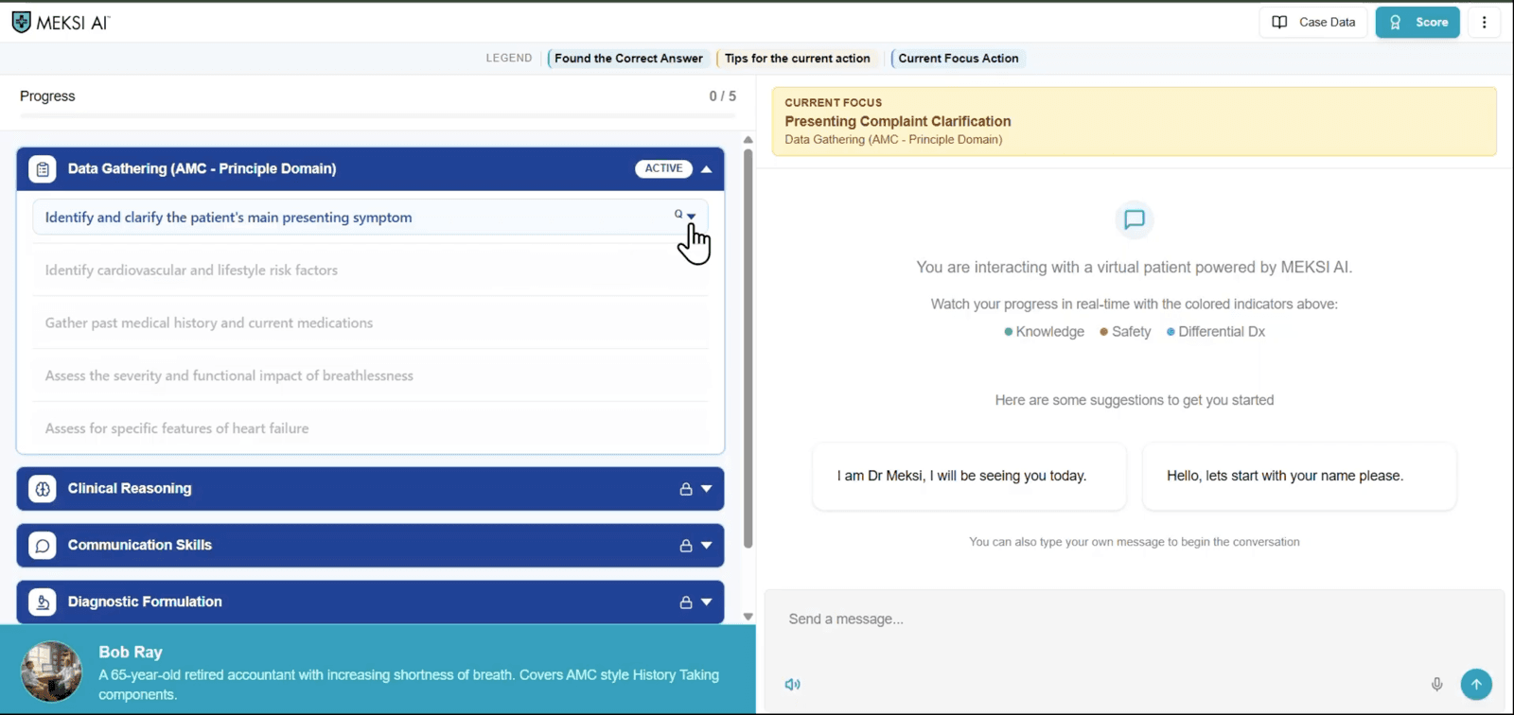
Task: Click the lock icon on Communication Skills
Action: 686,546
